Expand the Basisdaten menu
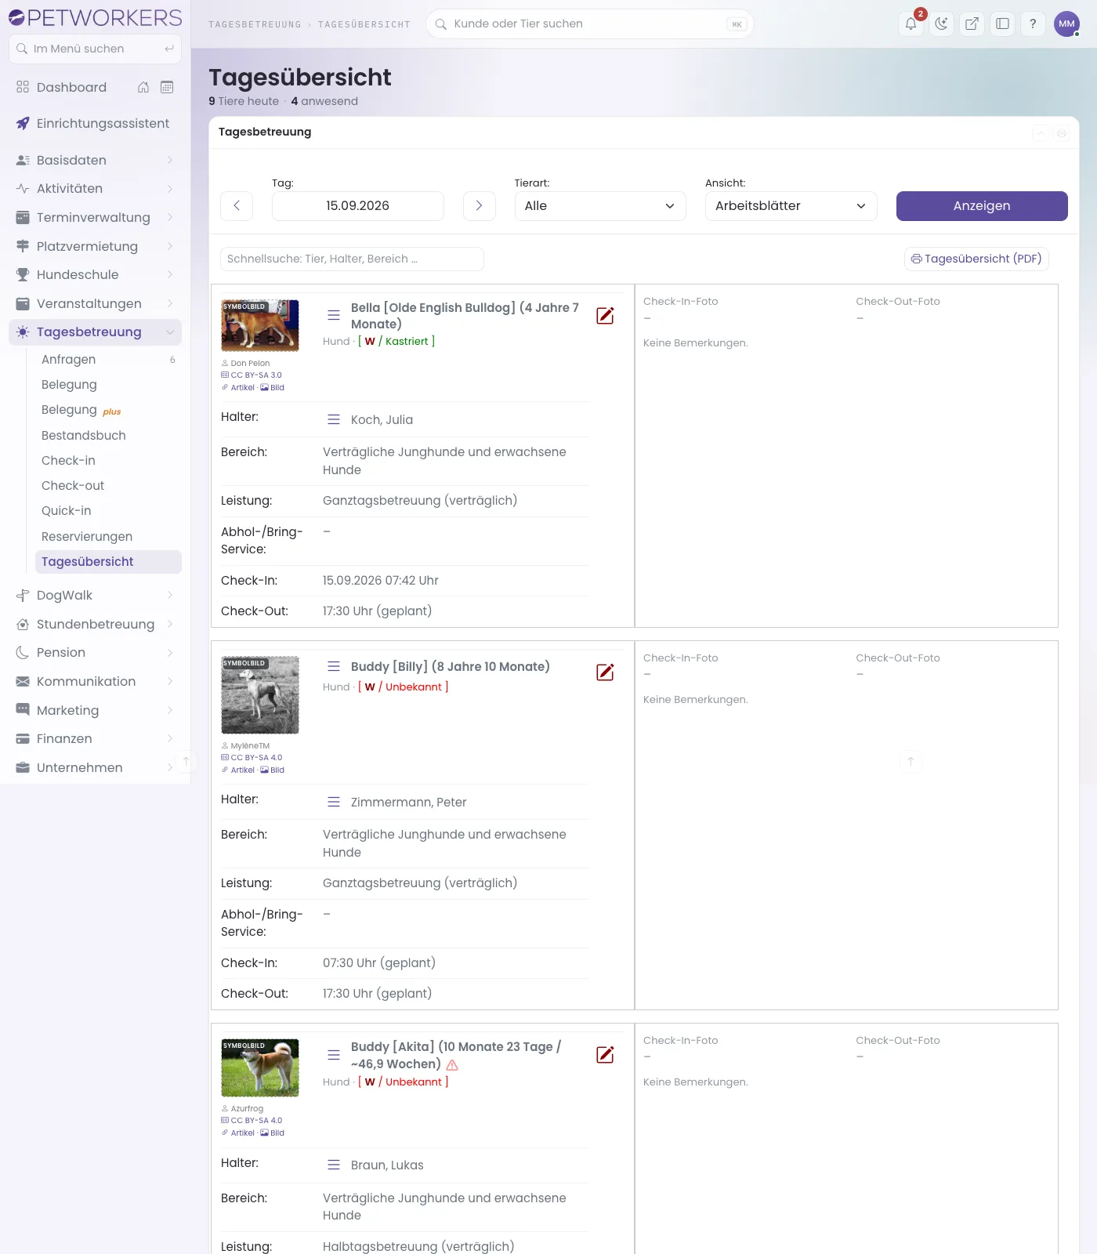Image resolution: width=1097 pixels, height=1254 pixels. (95, 160)
